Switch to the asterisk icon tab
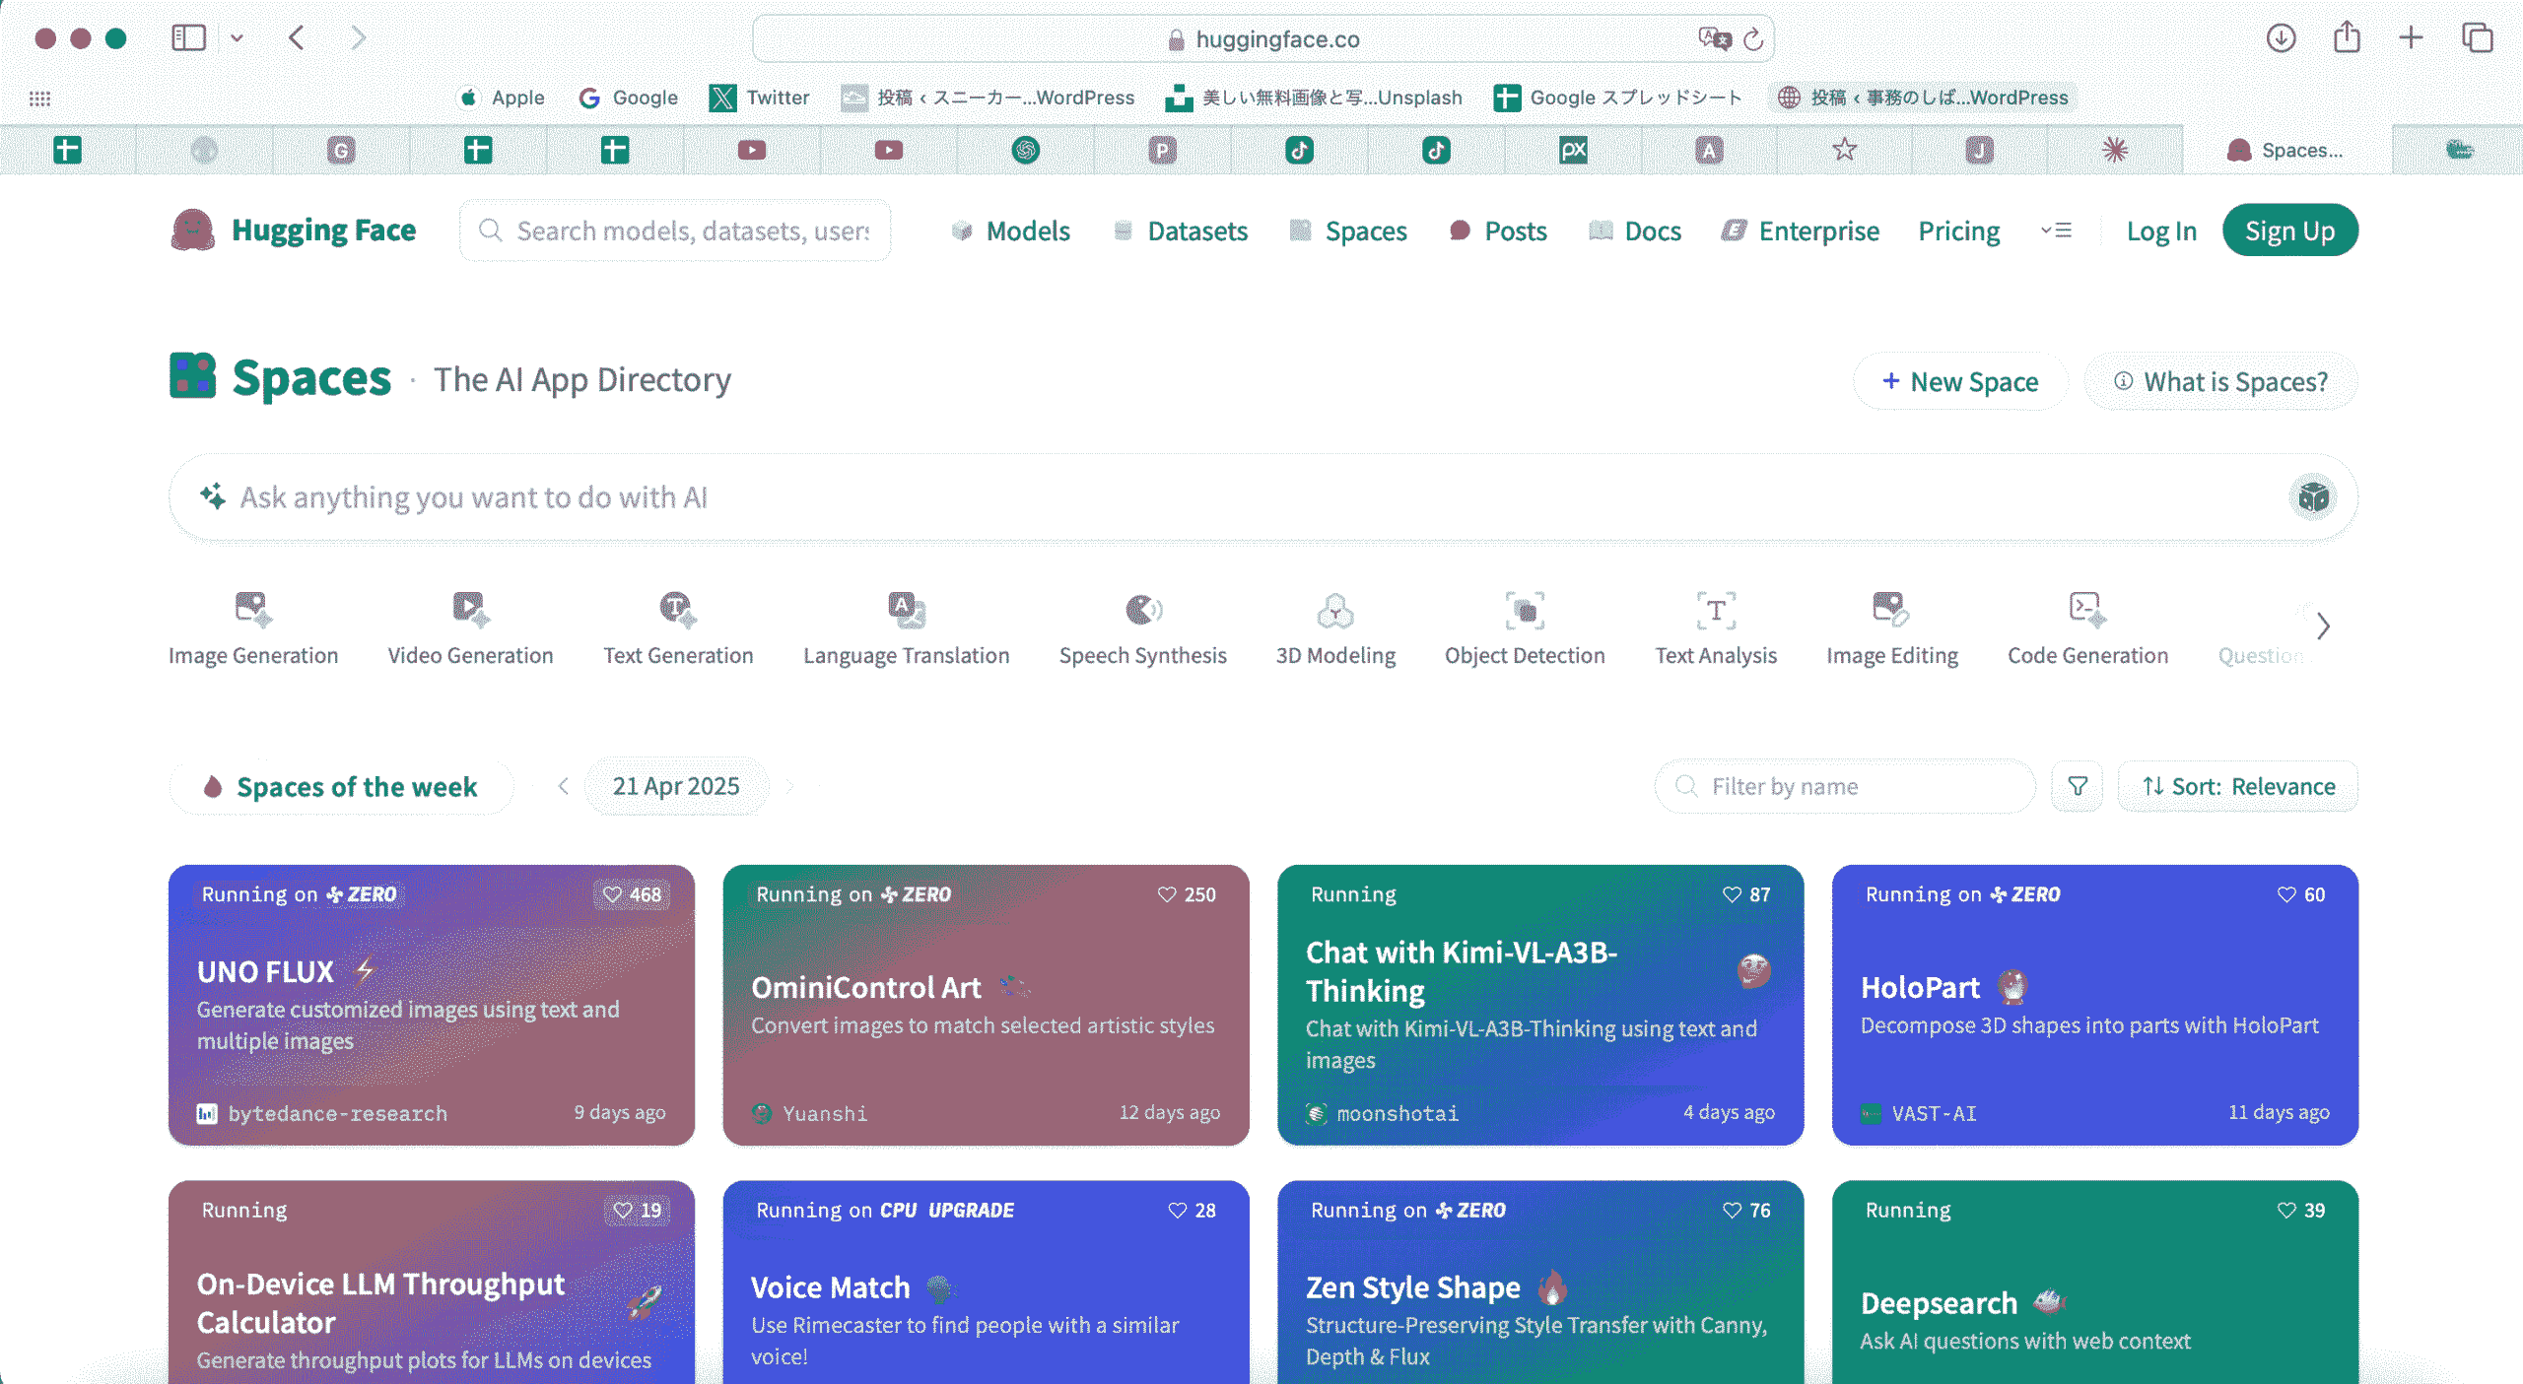Image resolution: width=2523 pixels, height=1384 pixels. pos(2115,150)
